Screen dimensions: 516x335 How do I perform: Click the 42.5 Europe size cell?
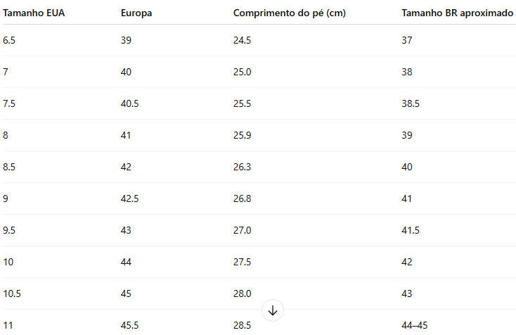point(129,198)
